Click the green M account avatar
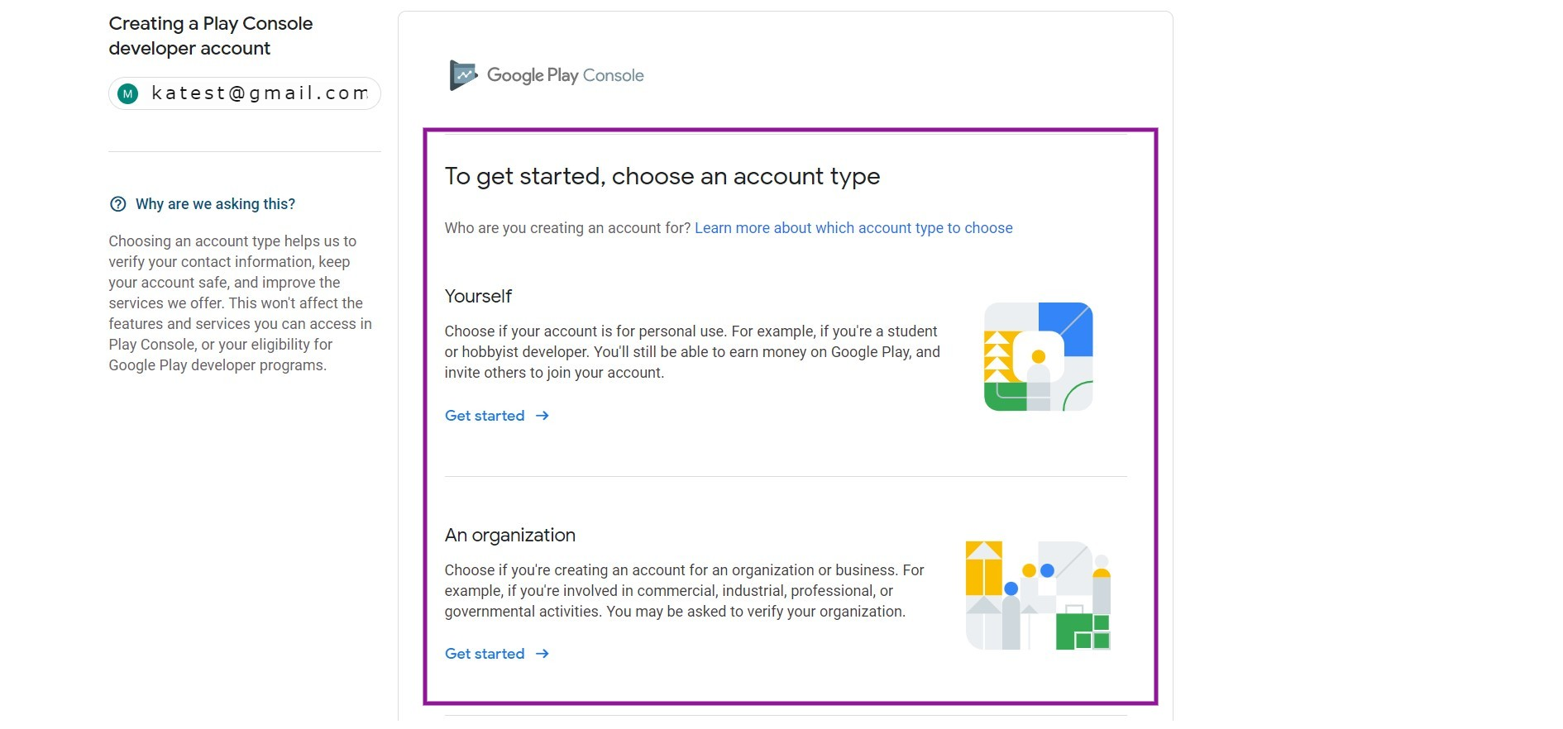This screenshot has height=729, width=1563. point(127,94)
